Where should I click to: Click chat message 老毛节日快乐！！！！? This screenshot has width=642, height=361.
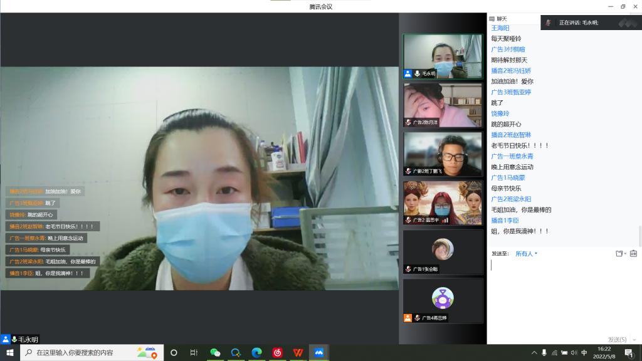(x=520, y=145)
